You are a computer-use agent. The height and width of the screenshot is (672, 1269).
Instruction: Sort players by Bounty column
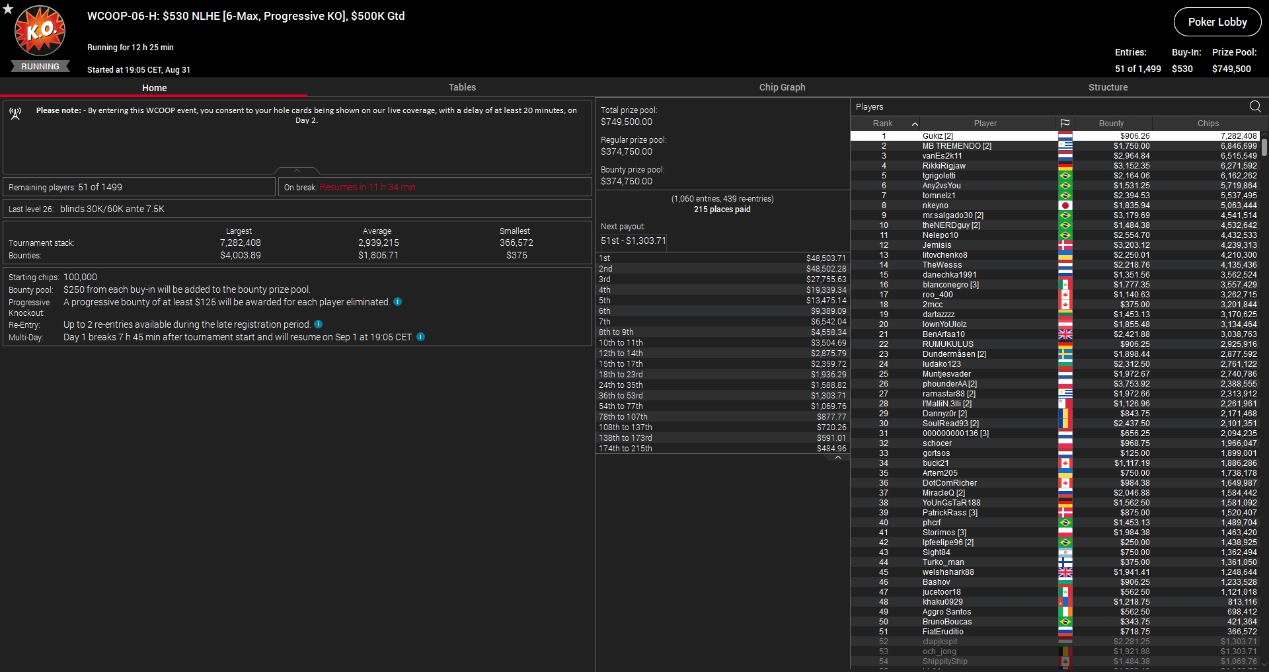click(x=1111, y=124)
